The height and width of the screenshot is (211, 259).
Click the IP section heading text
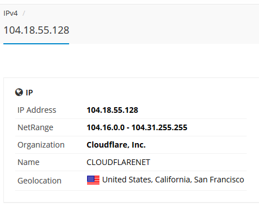[29, 93]
